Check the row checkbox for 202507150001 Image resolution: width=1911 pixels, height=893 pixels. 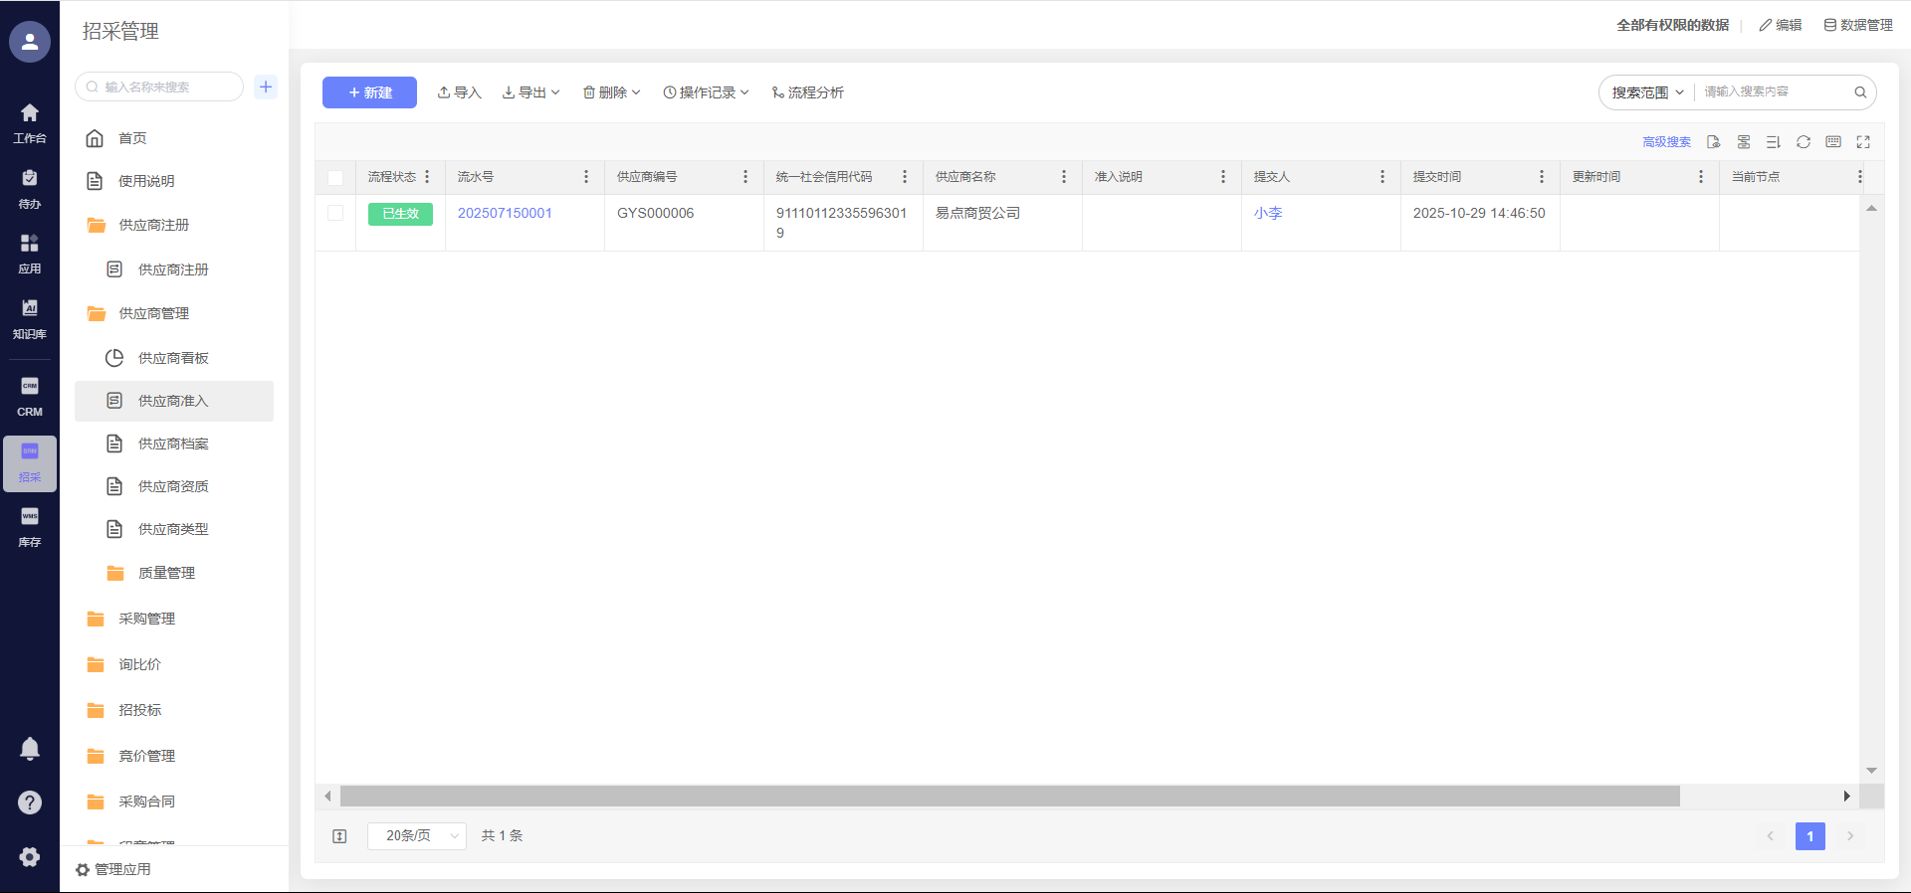(x=335, y=213)
